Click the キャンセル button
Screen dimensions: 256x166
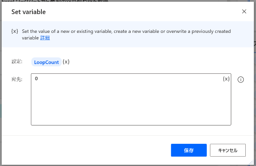[x=228, y=150]
